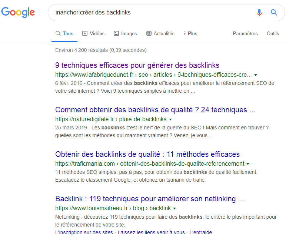Viewport: 289px width, 238px height.
Task: Select the Tous tab
Action: [64, 34]
